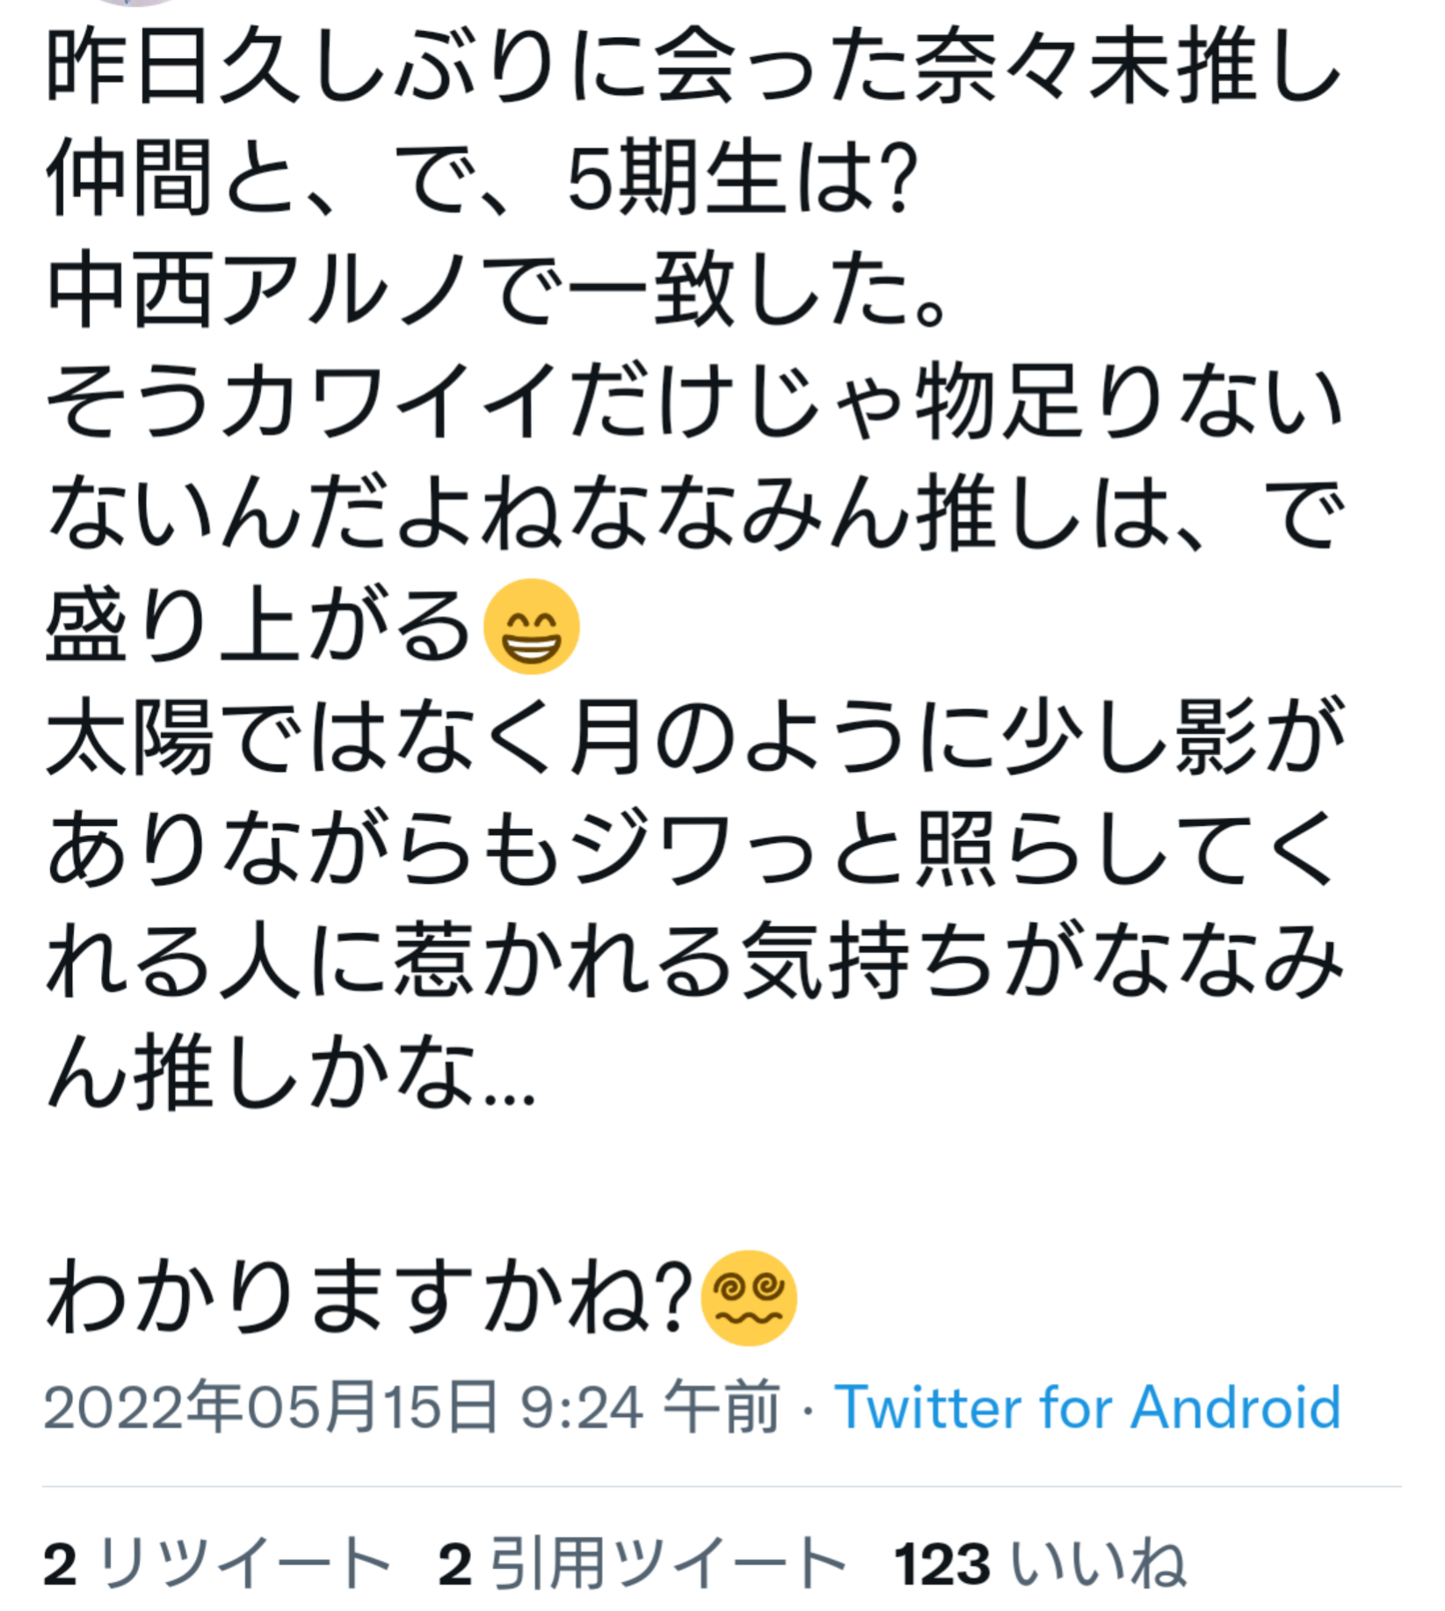The width and height of the screenshot is (1445, 1611).
Task: Click the phrase 5期生は? in the tweet
Action: [x=743, y=179]
